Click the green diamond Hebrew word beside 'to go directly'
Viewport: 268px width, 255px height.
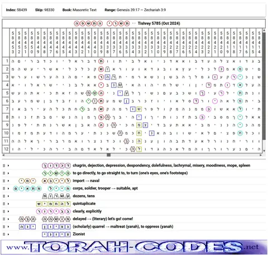click(x=56, y=173)
